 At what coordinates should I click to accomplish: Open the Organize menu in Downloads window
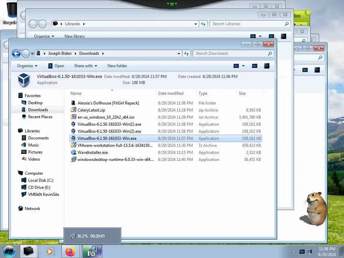[27, 66]
